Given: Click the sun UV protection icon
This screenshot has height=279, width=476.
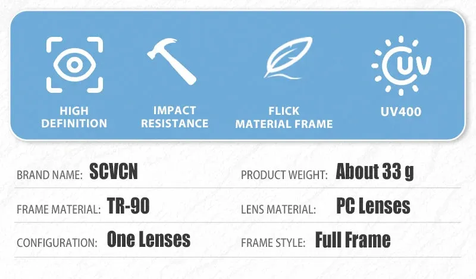Looking at the screenshot, I should point(401,65).
